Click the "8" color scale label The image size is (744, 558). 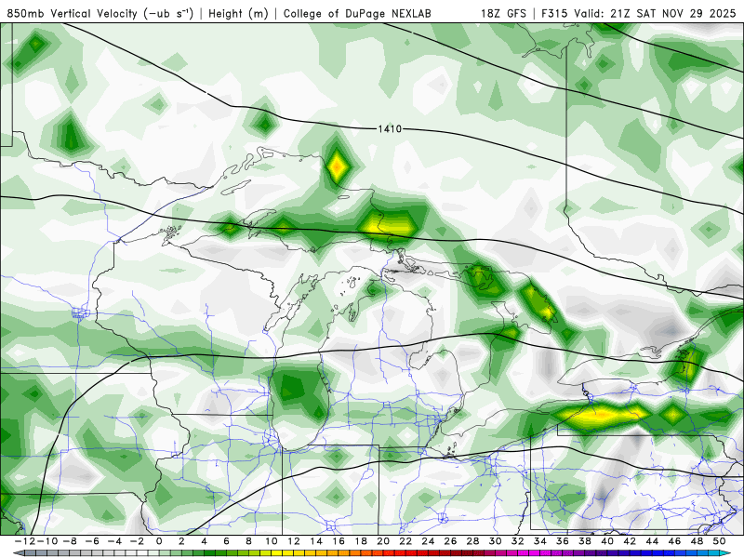(x=248, y=541)
